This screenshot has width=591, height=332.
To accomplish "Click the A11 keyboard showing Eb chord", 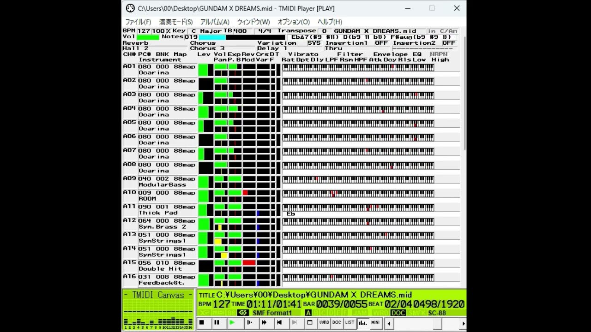I will [358, 207].
